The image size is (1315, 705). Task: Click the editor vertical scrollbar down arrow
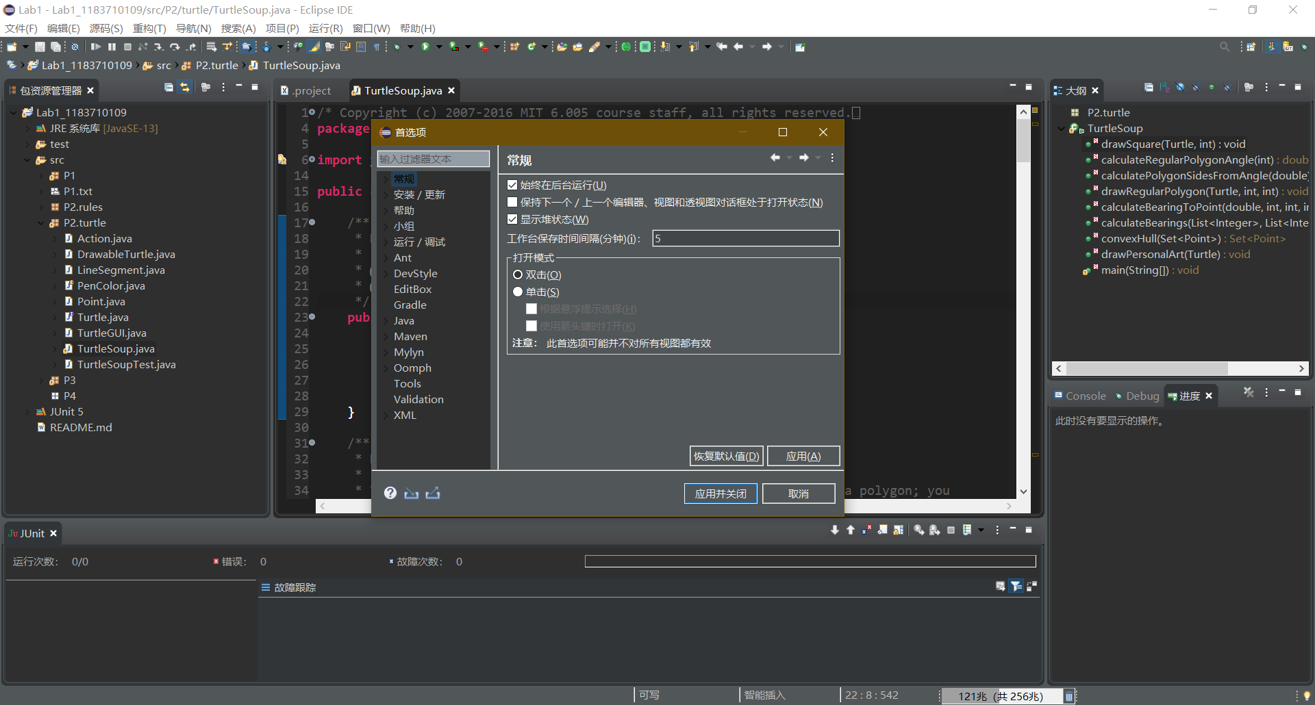[x=1023, y=491]
